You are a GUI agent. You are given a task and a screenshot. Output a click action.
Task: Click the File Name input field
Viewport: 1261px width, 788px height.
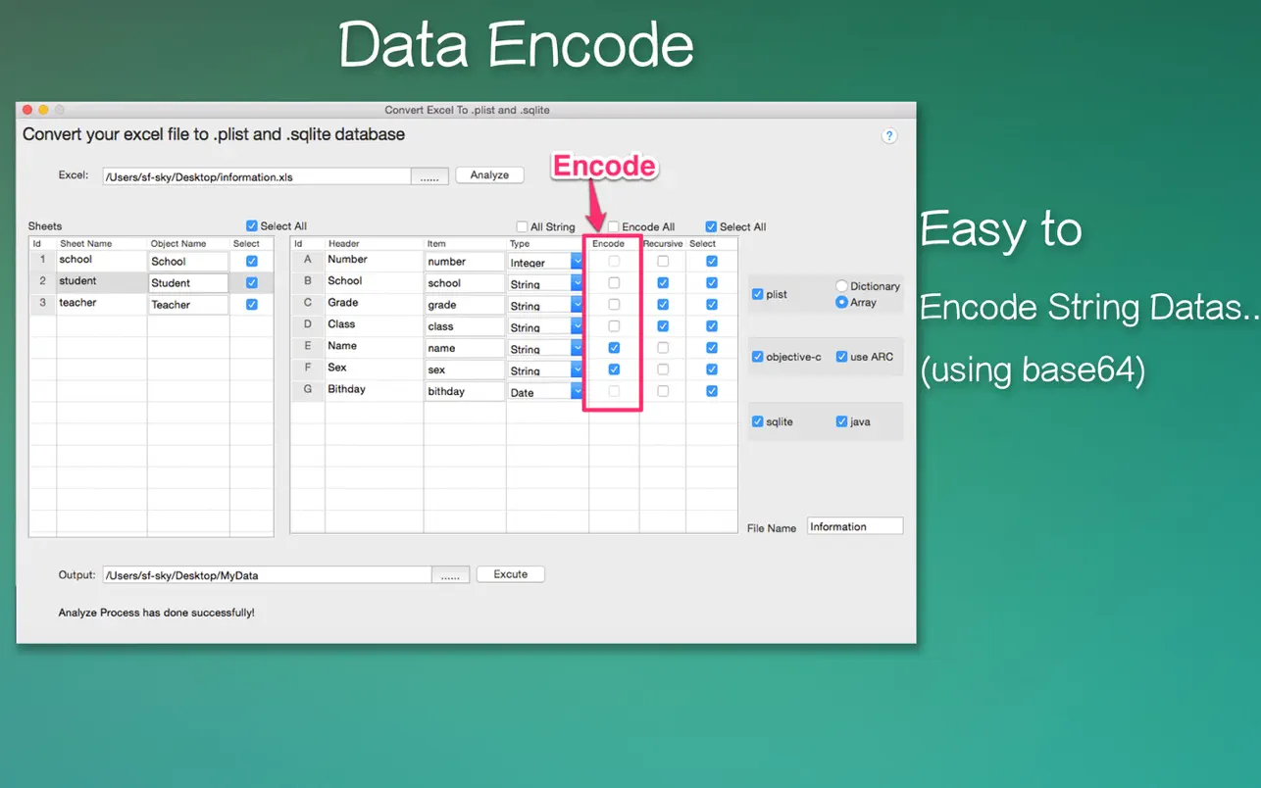click(x=853, y=525)
